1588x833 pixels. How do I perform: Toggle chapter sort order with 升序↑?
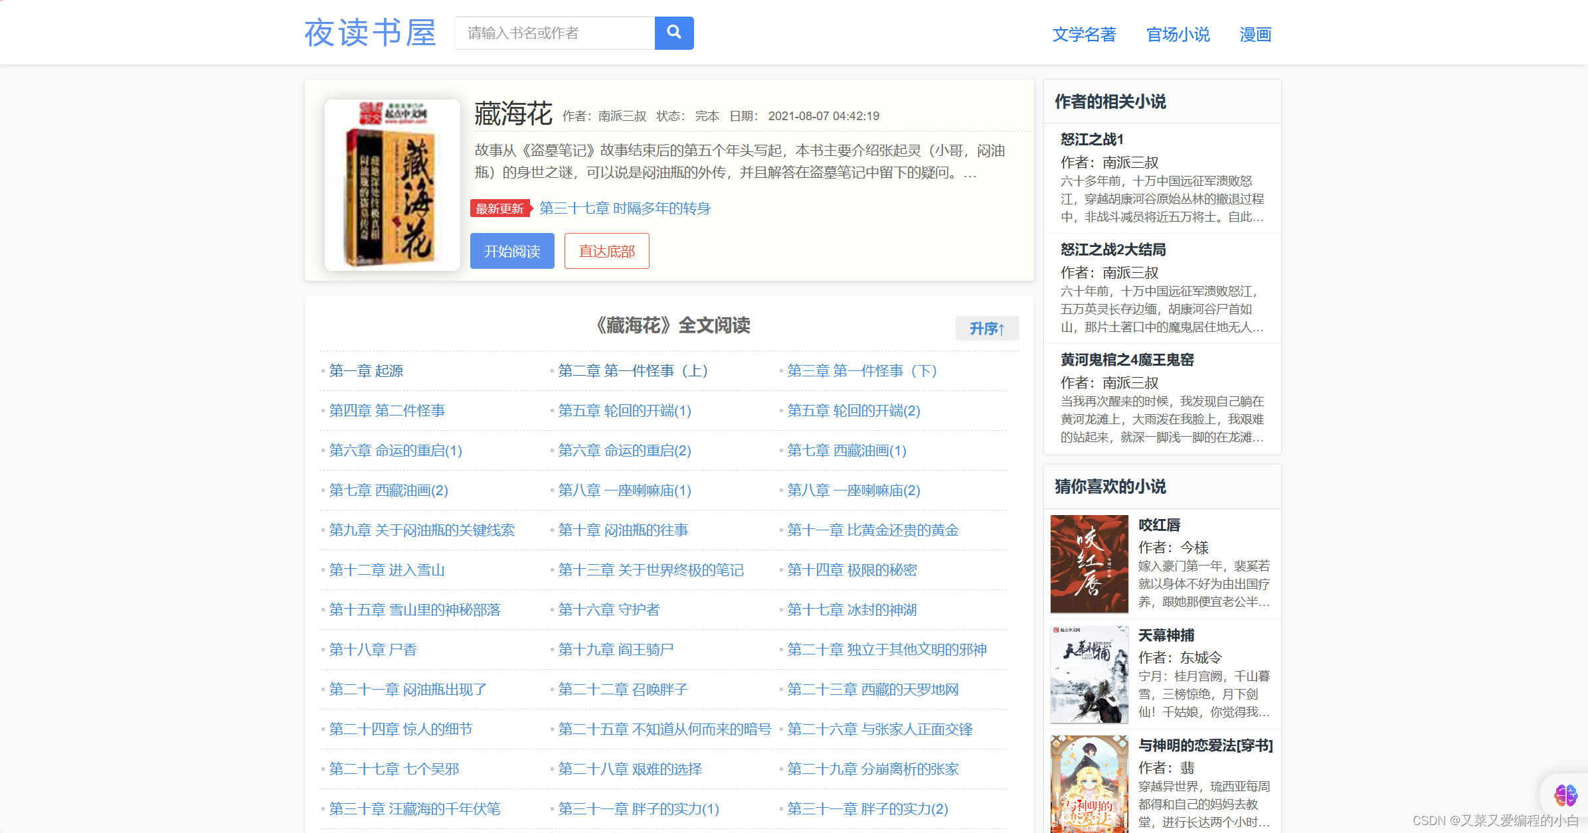click(986, 329)
